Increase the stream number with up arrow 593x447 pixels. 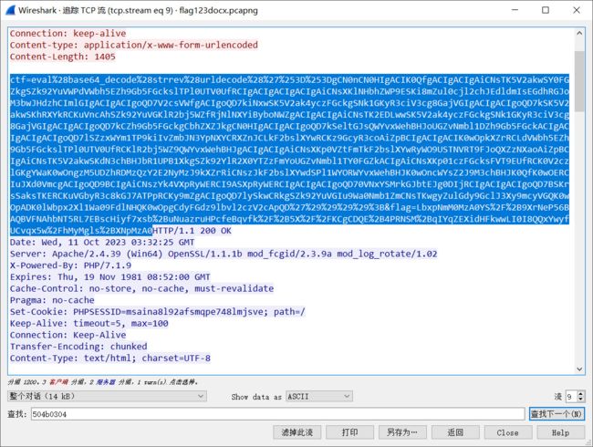581,394
